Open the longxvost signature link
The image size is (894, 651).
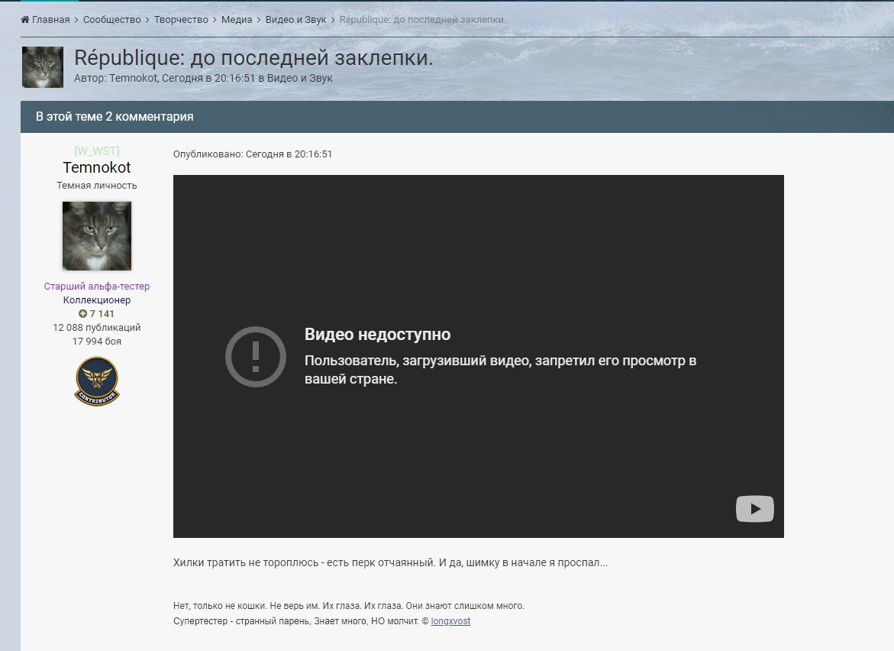[x=450, y=620]
